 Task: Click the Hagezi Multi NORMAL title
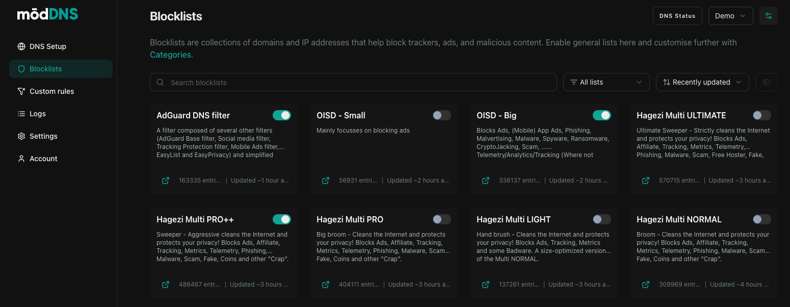point(679,219)
